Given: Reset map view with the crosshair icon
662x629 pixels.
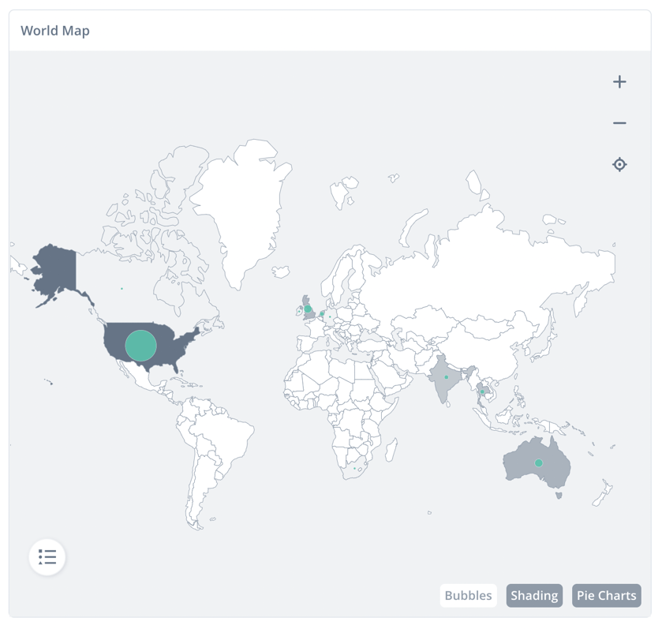Looking at the screenshot, I should (619, 164).
